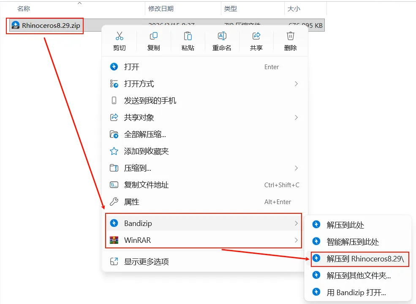
Task: Click the WinRAR books icon
Action: click(114, 240)
